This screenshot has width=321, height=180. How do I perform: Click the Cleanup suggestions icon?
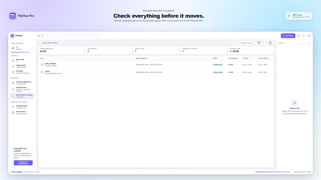(13, 83)
